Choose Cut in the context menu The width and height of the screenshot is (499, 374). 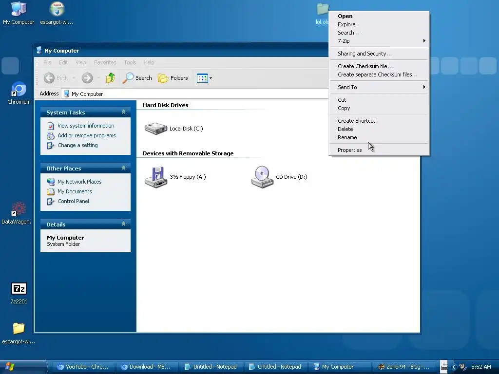click(379, 100)
